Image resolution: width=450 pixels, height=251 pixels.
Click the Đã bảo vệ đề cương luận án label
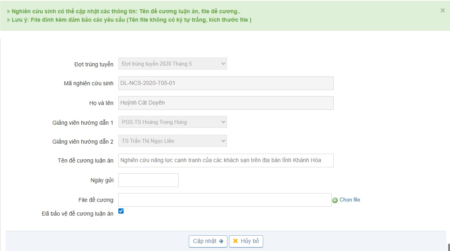(x=77, y=214)
